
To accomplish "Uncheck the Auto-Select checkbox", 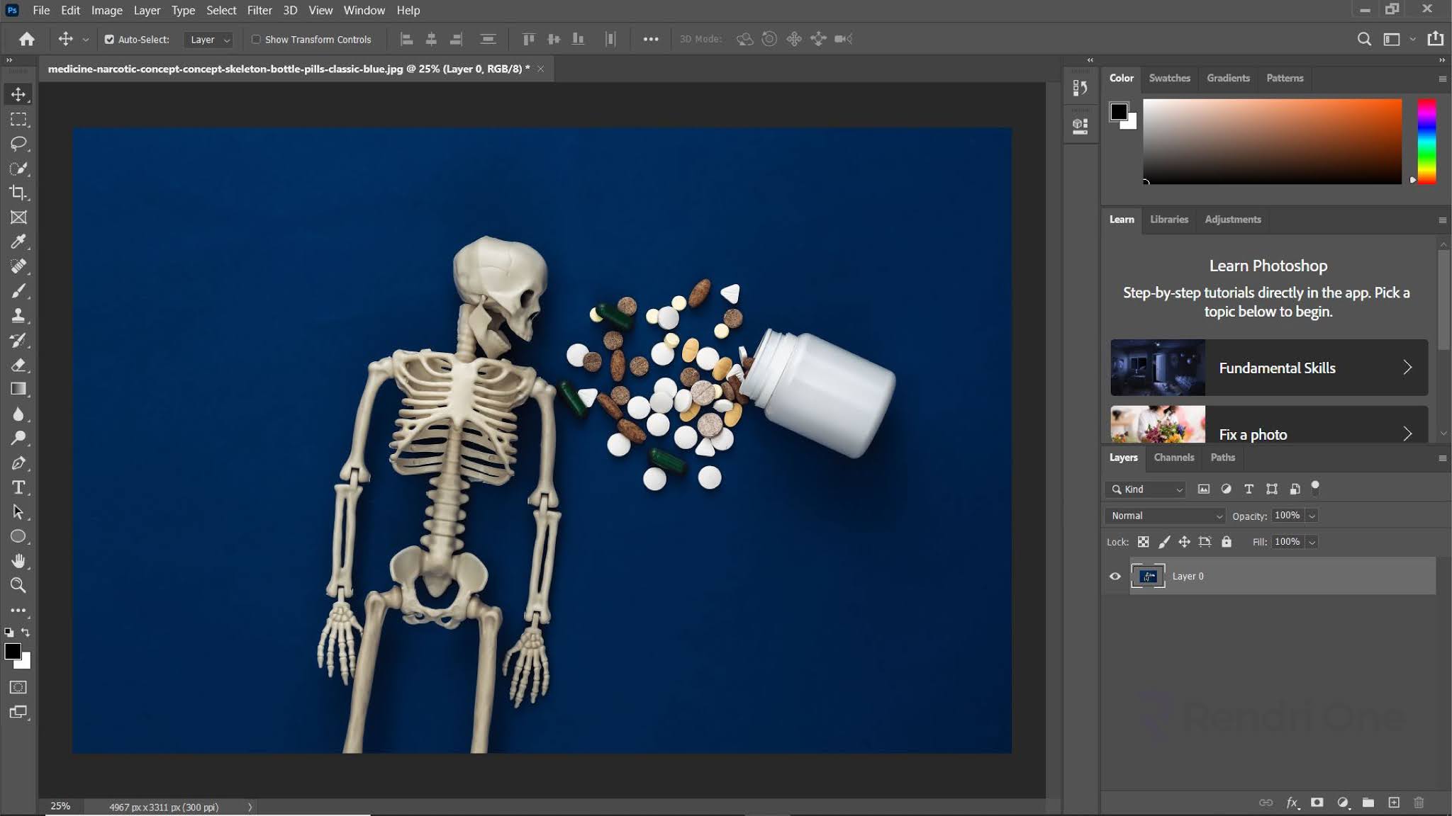I will [x=109, y=40].
